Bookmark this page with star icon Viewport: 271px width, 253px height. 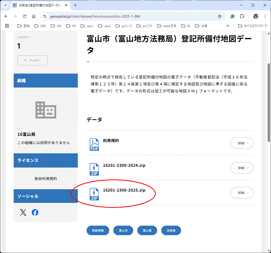[x=219, y=16]
